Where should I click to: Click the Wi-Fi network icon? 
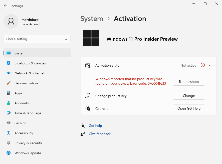(x=9, y=73)
